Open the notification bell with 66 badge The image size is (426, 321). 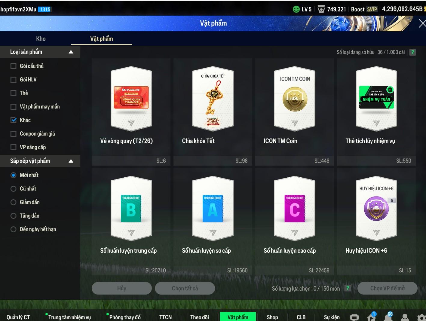point(388,317)
